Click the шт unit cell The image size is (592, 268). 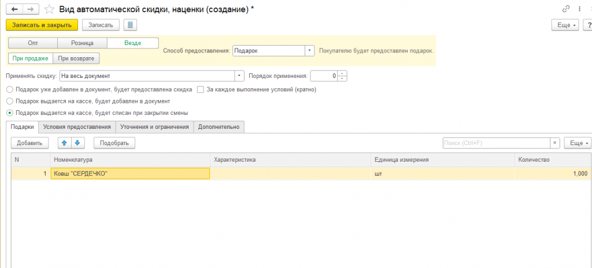click(442, 173)
